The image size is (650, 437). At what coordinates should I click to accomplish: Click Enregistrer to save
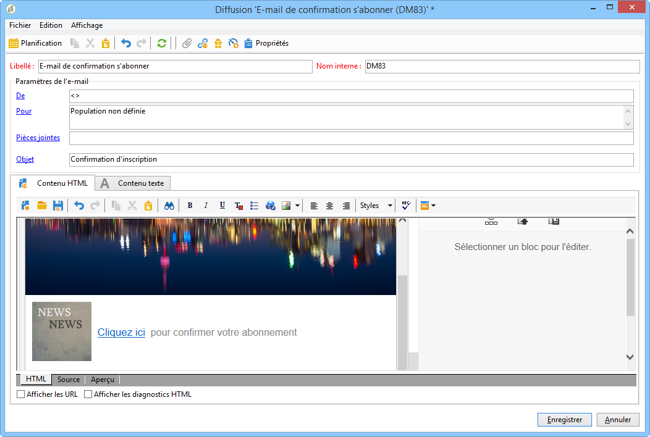point(565,420)
